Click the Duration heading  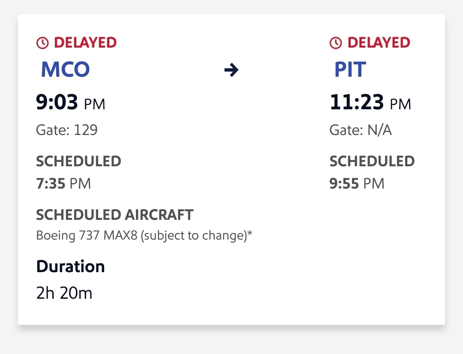(x=70, y=267)
